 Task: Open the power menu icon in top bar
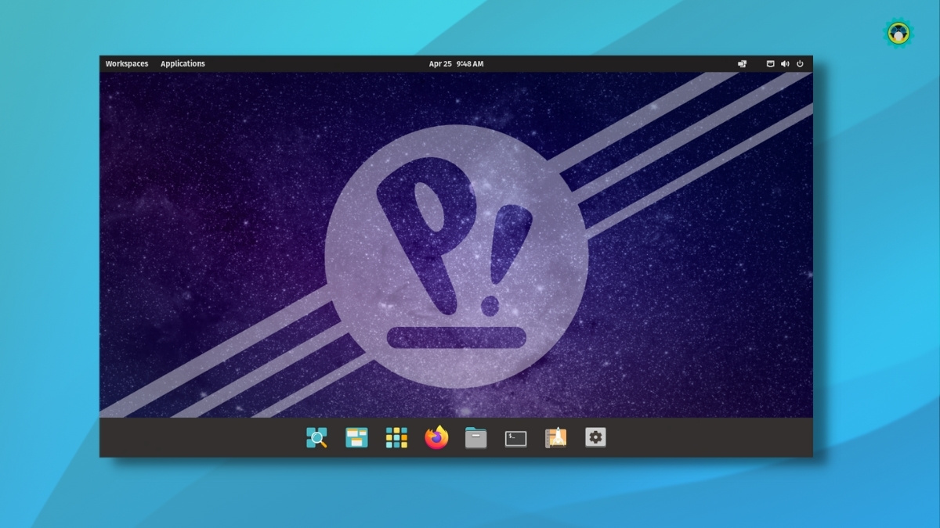pyautogui.click(x=800, y=64)
